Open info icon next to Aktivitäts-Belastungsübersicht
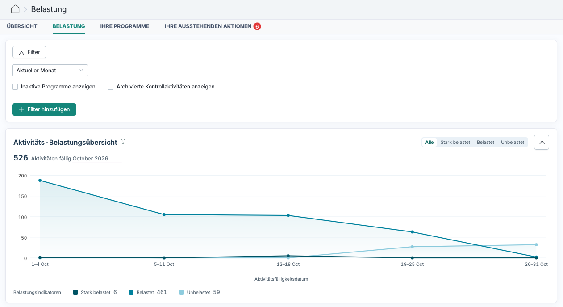 [123, 142]
